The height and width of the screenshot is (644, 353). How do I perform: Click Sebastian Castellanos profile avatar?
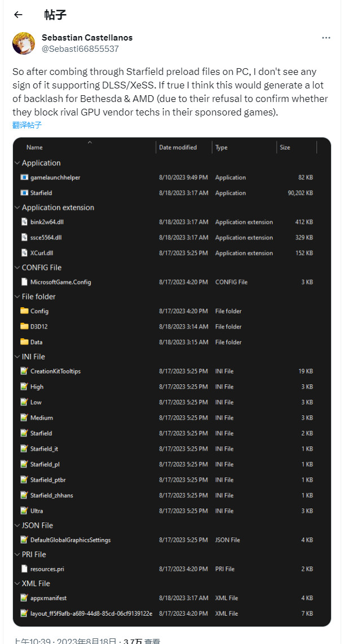point(23,43)
